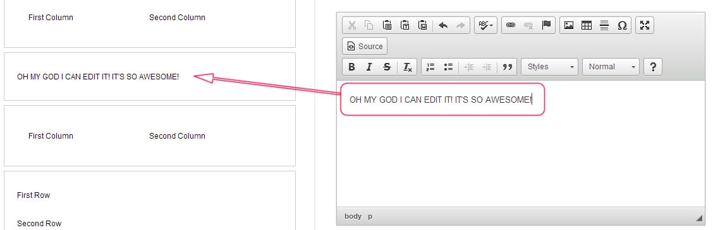Viewport: 713px width, 230px height.
Task: Open special character Omega picker
Action: click(622, 25)
